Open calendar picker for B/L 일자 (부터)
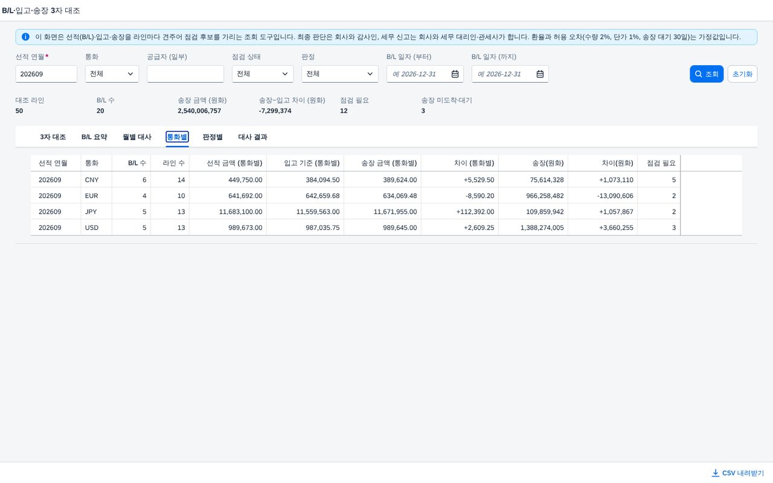This screenshot has width=773, height=483. point(455,74)
